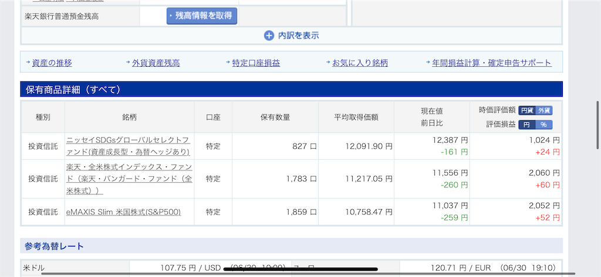Select -259 円 daily change

coord(454,218)
